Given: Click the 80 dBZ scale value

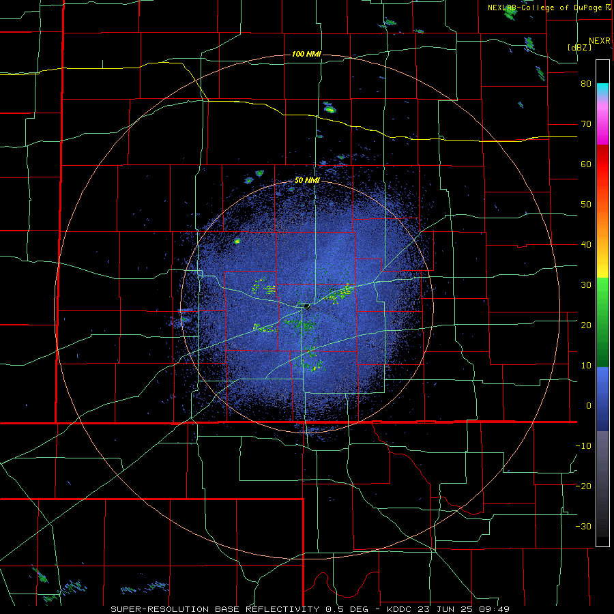Looking at the screenshot, I should (x=586, y=84).
